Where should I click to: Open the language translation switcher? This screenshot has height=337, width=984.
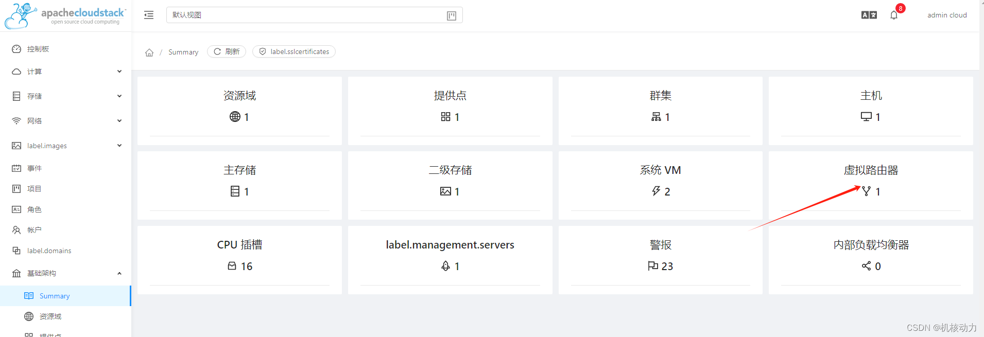pos(869,15)
